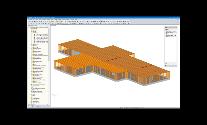Open the Insert menu

pyautogui.click(x=40, y=20)
